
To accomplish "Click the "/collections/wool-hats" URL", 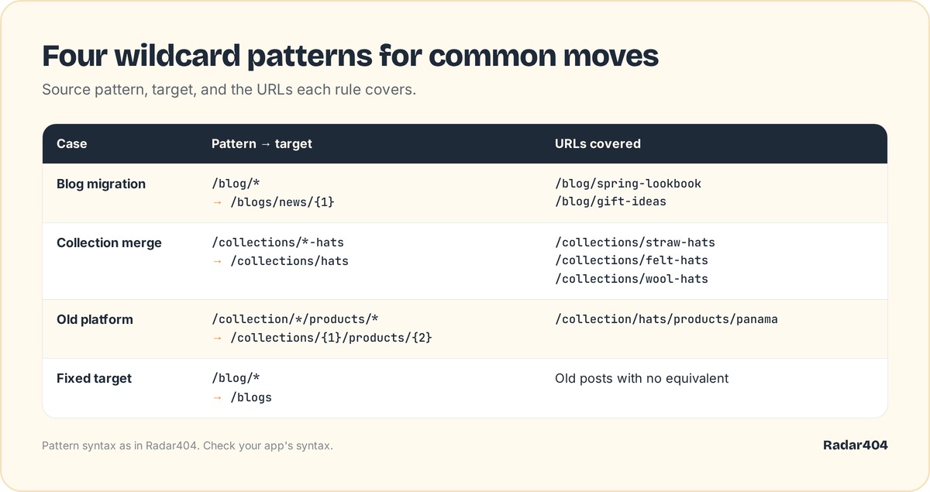I will tap(632, 279).
